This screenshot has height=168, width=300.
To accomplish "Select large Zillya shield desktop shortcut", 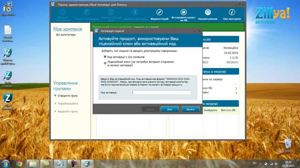I will (x=7, y=102).
